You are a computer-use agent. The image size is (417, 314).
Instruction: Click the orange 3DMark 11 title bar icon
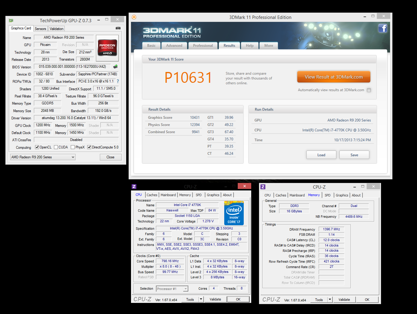coord(134,17)
